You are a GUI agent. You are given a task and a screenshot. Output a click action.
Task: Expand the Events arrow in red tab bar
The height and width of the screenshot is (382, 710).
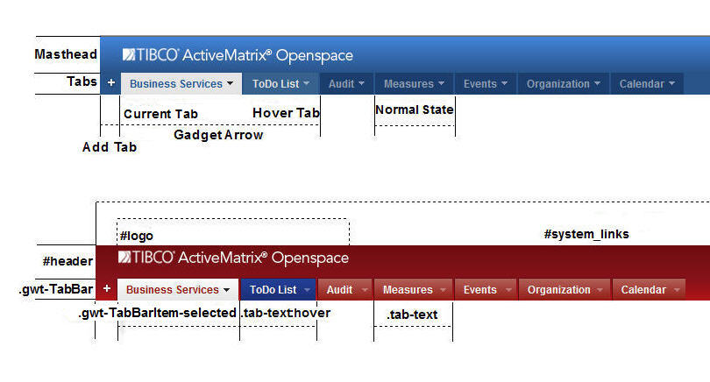point(508,290)
